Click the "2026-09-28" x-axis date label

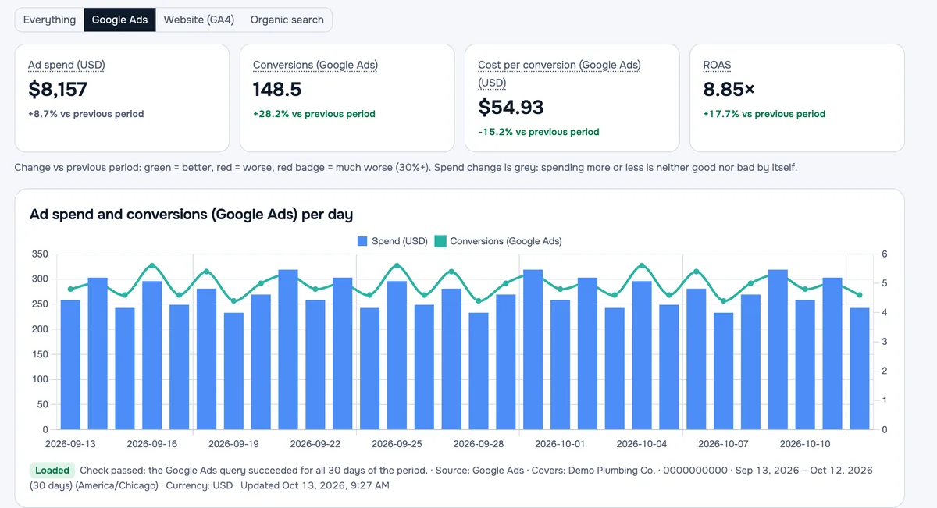tap(479, 444)
